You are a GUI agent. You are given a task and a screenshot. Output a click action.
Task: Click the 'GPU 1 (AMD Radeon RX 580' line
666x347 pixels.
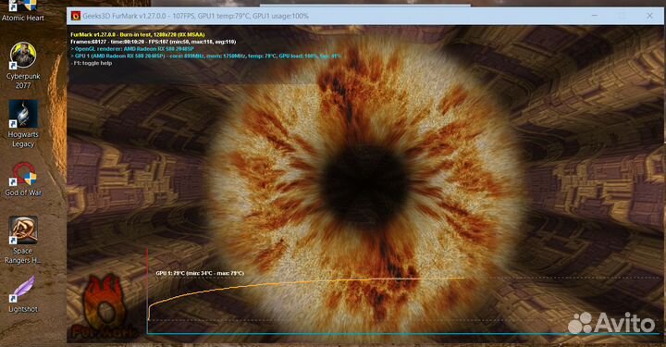pyautogui.click(x=205, y=56)
